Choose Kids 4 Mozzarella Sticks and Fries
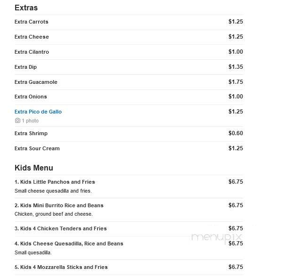The width and height of the screenshot is (301, 276). click(61, 267)
